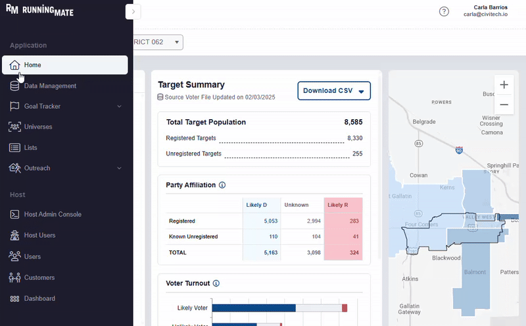Click the Goal Tracker flag icon
The image size is (526, 326).
(14, 106)
